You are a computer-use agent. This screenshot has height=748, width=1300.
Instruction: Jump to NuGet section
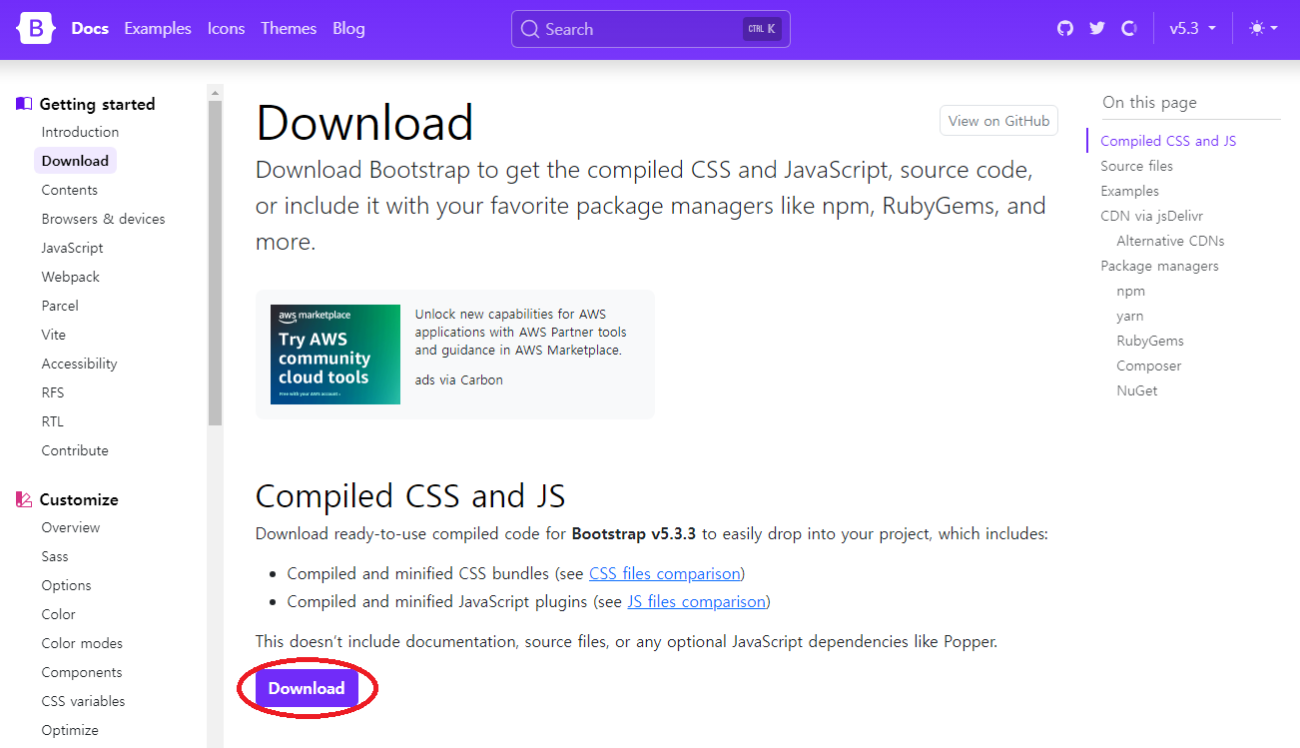pos(1137,390)
